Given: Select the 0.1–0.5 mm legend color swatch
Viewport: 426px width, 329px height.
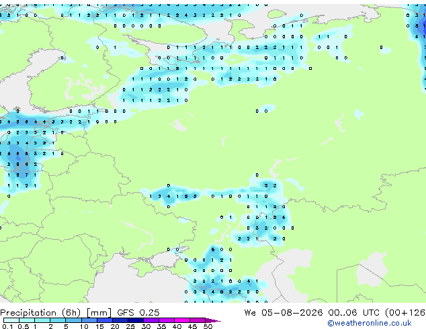Looking at the screenshot, I should point(11,320).
